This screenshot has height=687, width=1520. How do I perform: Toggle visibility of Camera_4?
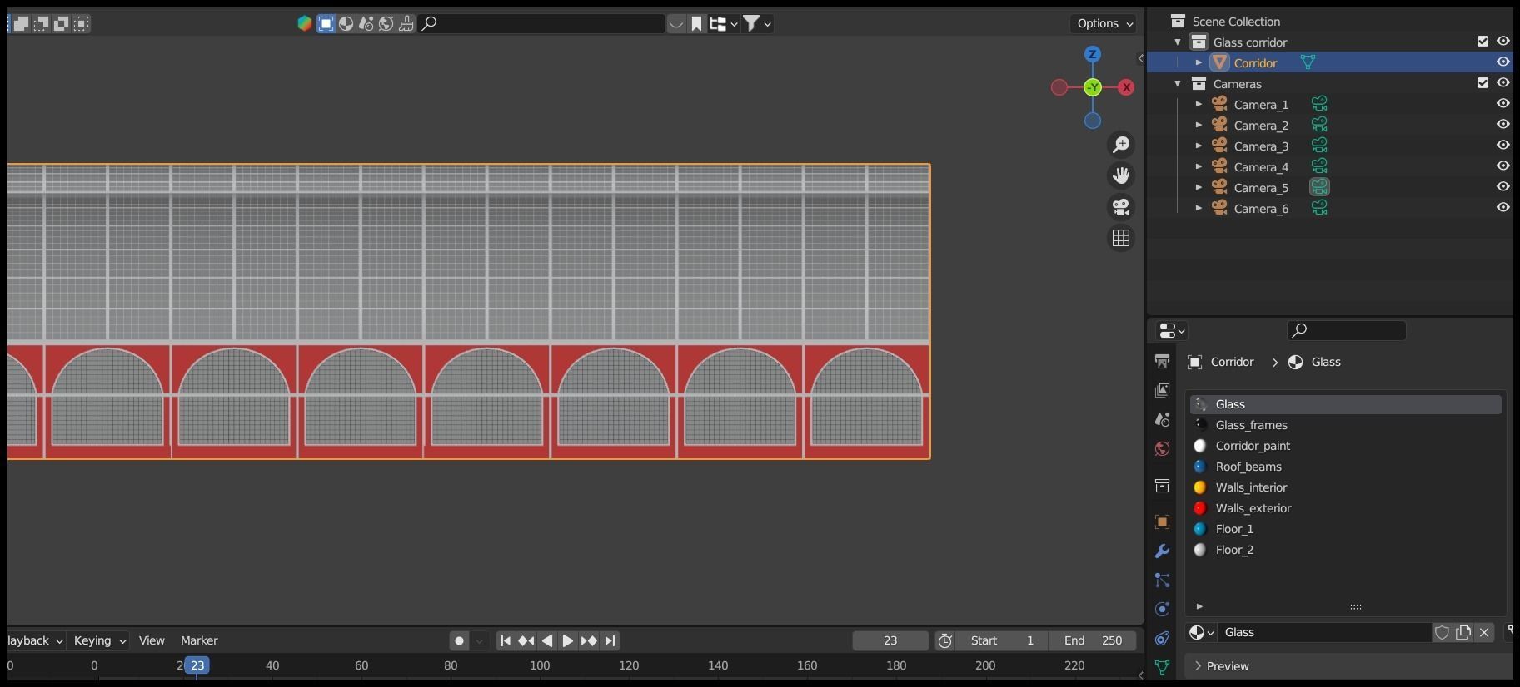point(1503,166)
